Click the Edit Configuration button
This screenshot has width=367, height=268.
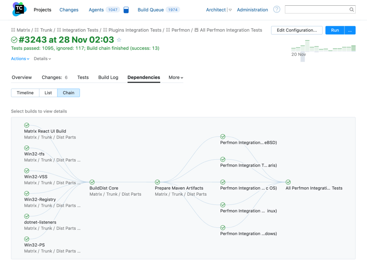(x=297, y=30)
